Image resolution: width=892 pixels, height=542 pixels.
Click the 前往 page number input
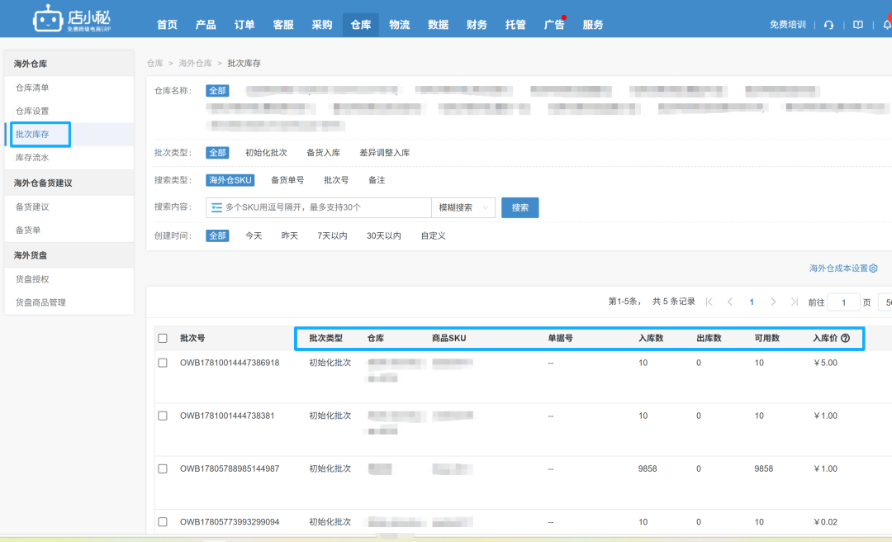click(843, 302)
